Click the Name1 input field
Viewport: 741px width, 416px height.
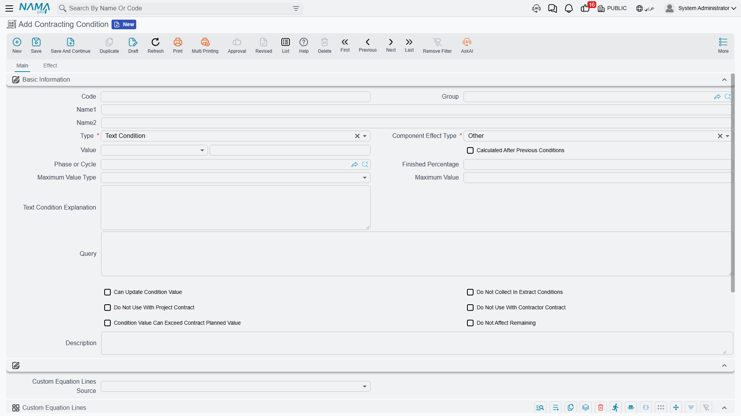tap(416, 110)
